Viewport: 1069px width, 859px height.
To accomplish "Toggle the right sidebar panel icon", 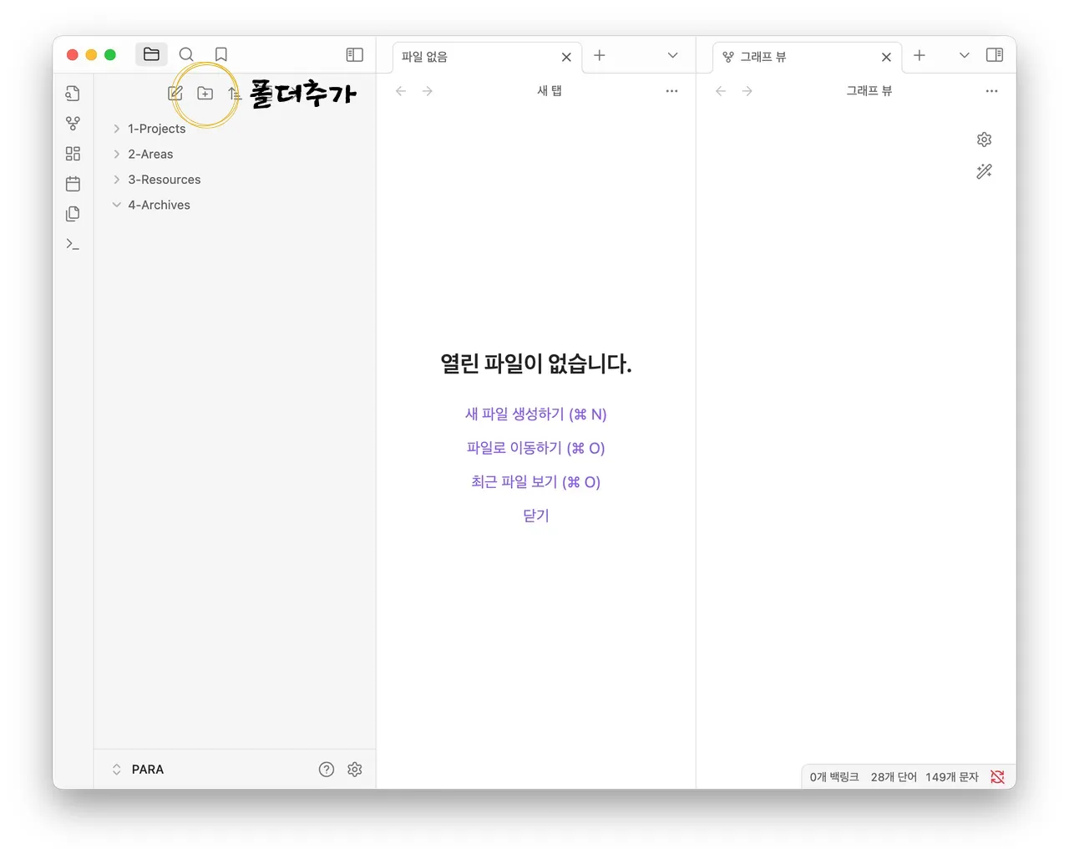I will point(994,54).
